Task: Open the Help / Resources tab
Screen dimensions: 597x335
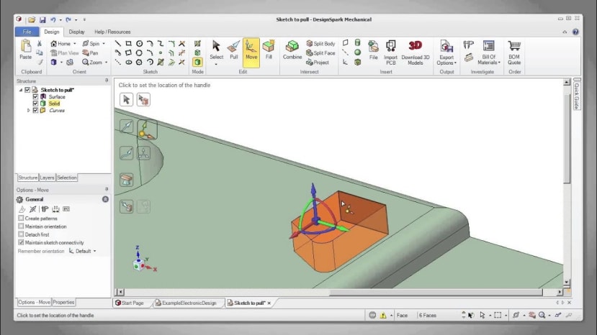Action: pos(112,32)
